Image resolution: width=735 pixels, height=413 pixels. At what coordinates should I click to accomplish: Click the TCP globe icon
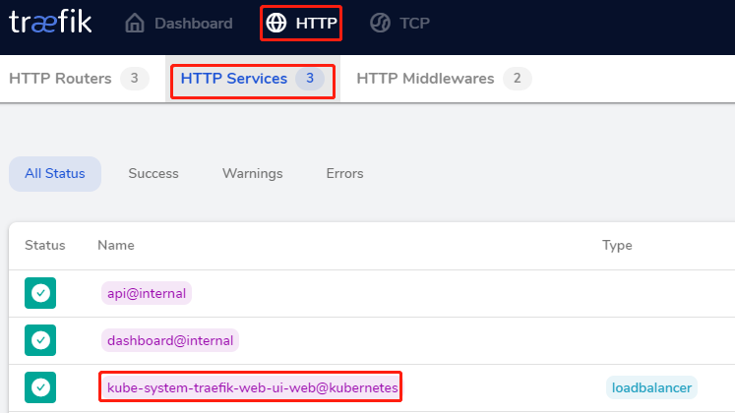click(x=380, y=23)
